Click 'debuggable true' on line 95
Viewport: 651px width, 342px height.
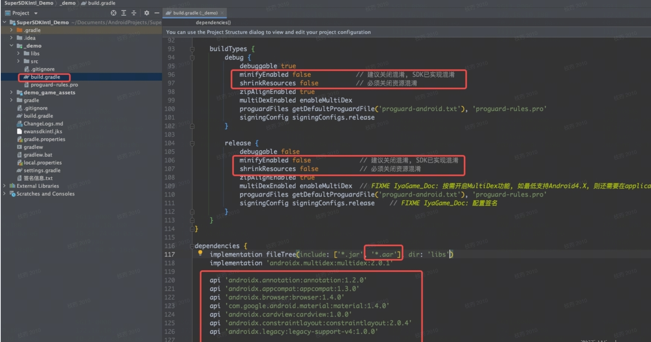pyautogui.click(x=268, y=66)
